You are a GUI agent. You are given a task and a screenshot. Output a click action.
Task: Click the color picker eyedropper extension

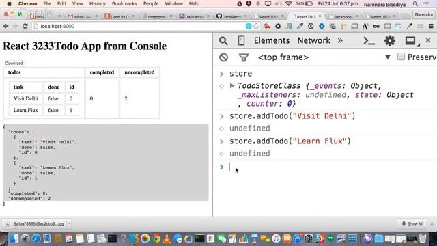tap(300, 26)
